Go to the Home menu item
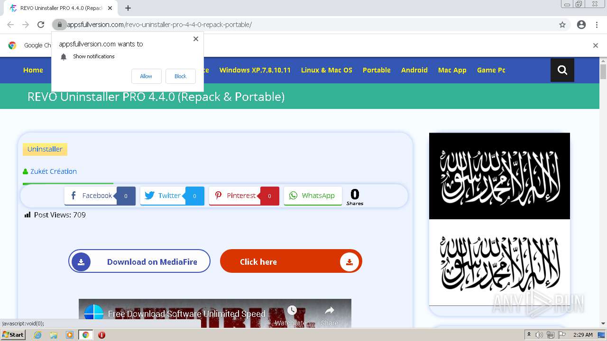The width and height of the screenshot is (607, 341). click(x=33, y=70)
